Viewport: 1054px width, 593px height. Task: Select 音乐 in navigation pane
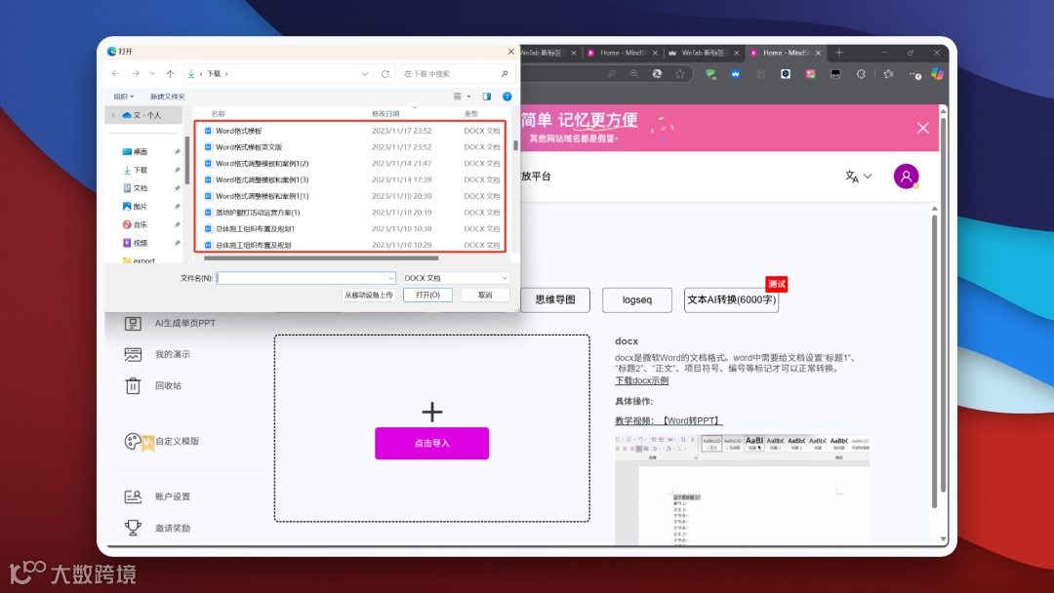click(x=141, y=224)
